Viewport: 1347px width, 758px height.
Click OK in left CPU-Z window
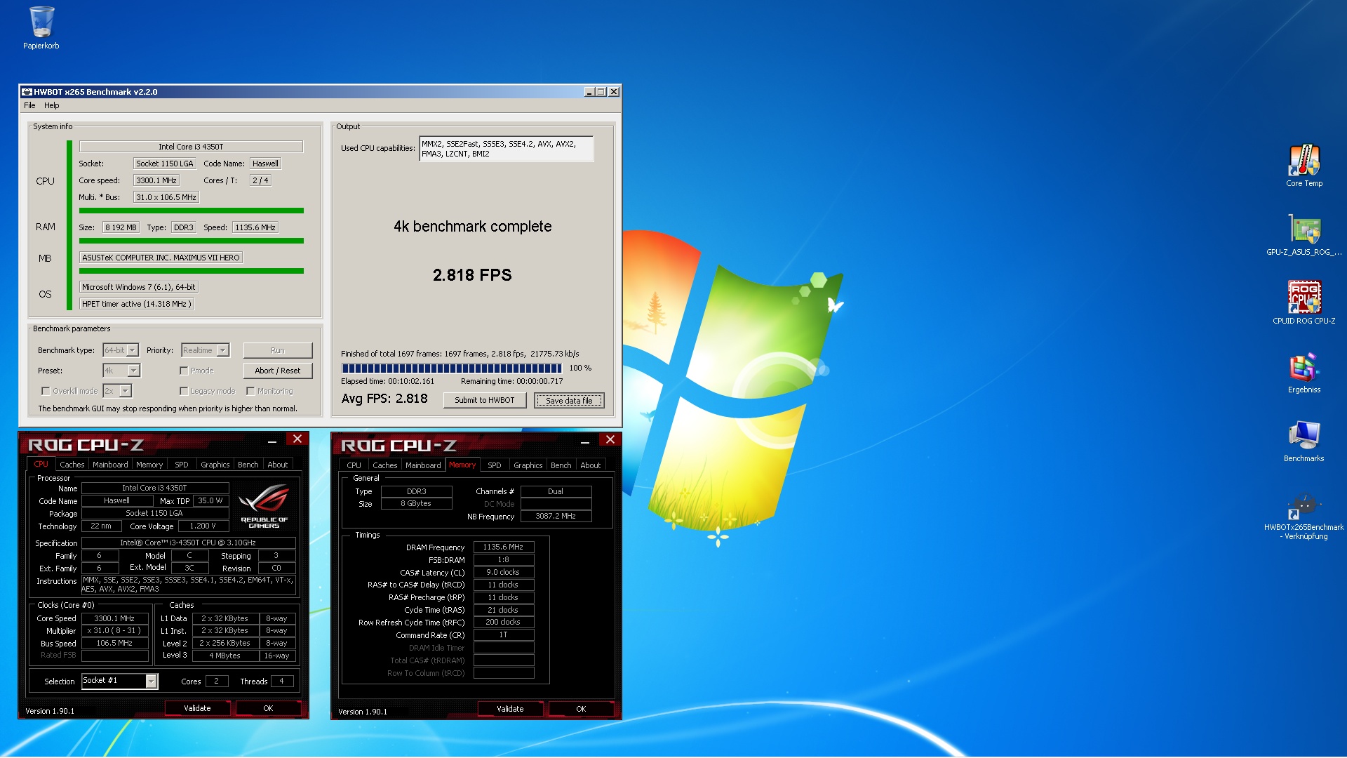click(x=268, y=708)
